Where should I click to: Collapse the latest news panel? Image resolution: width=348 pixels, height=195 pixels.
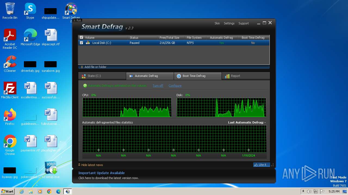[x=91, y=165]
